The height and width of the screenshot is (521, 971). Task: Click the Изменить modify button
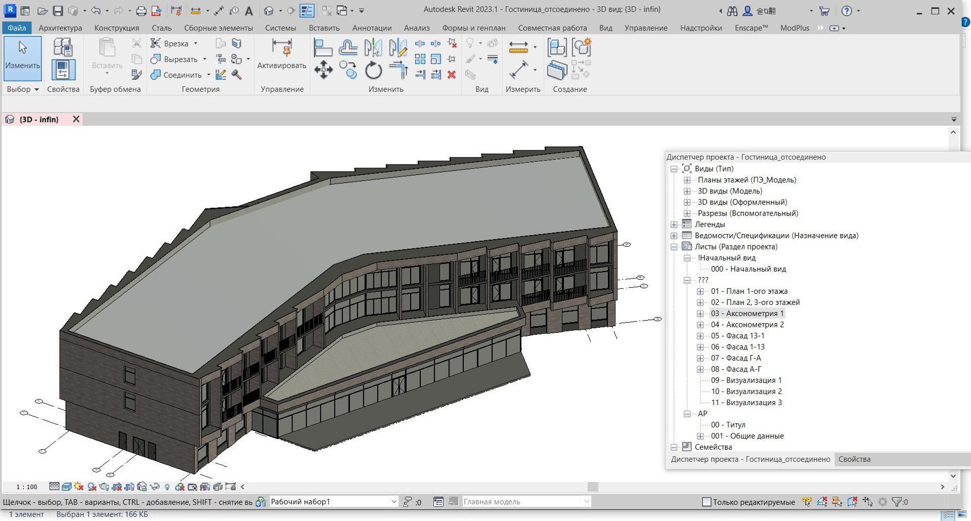point(23,58)
